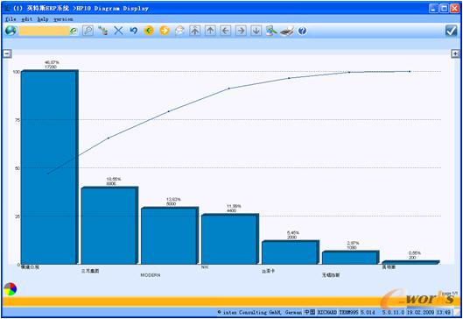
Task: Open the blue question mark help icon
Action: pyautogui.click(x=302, y=31)
